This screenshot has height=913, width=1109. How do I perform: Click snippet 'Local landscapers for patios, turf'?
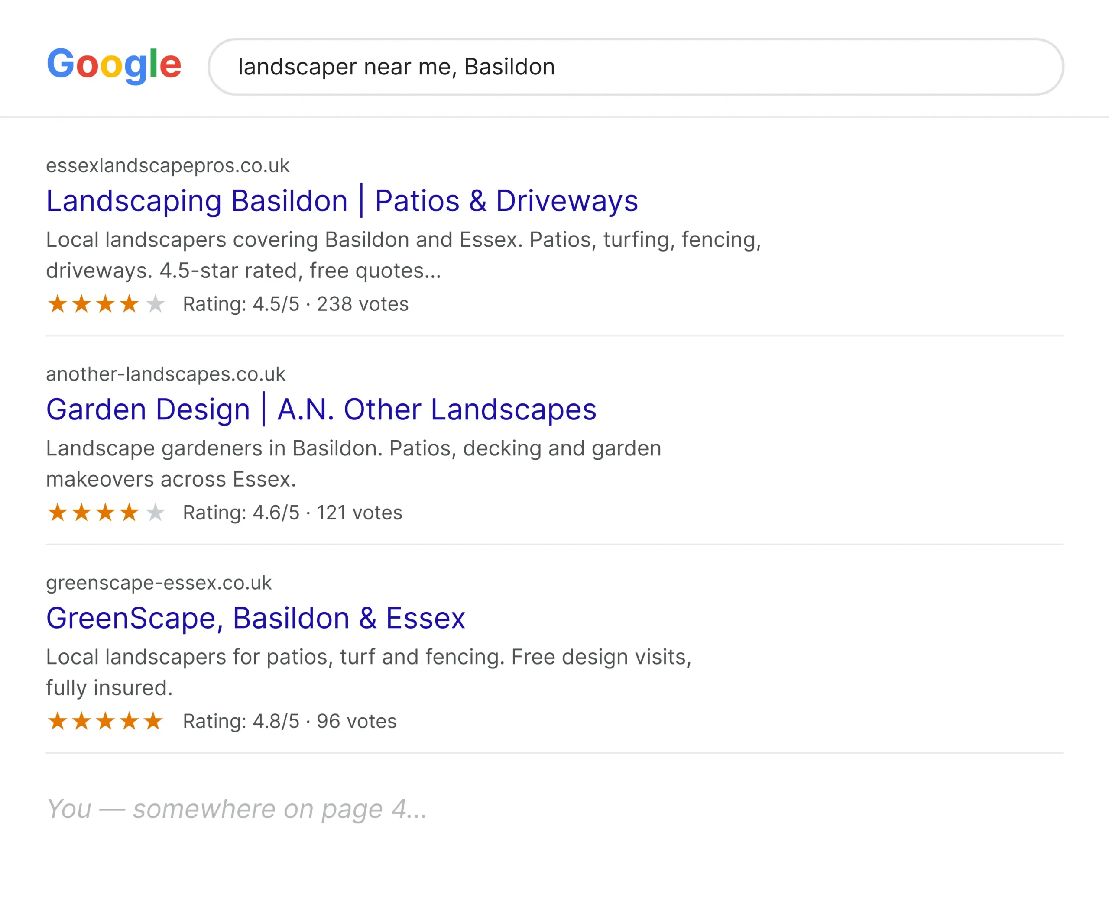click(x=369, y=672)
